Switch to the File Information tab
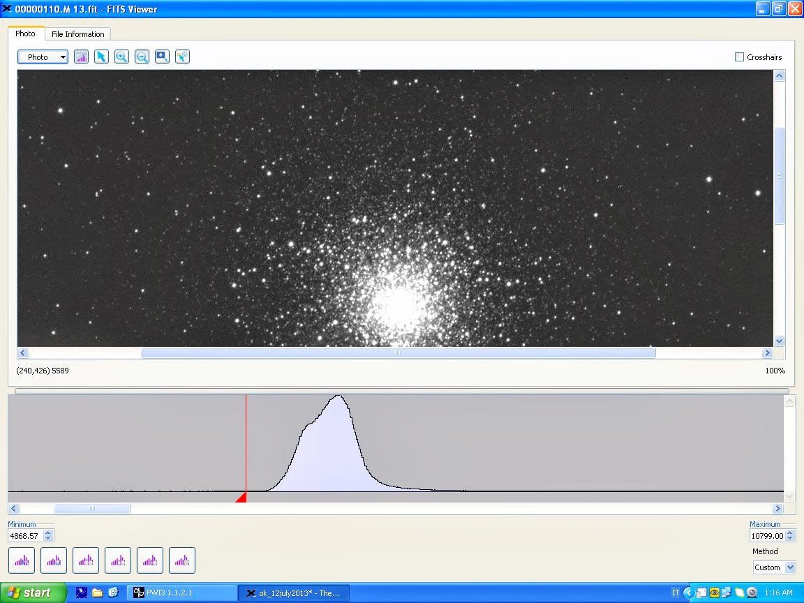Image resolution: width=804 pixels, height=603 pixels. pyautogui.click(x=77, y=34)
